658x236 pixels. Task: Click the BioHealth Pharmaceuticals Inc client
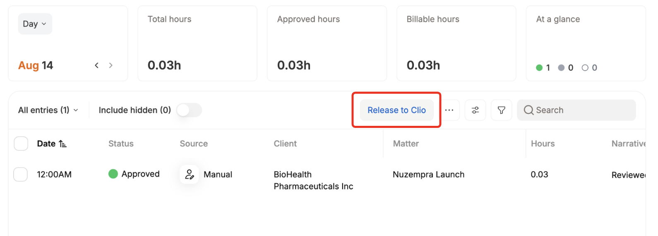tap(313, 180)
